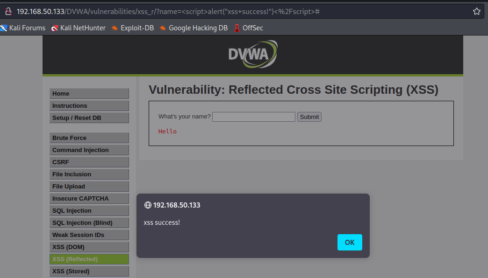This screenshot has width=488, height=278.
Task: Open the Kali NetHunter bookmark
Action: pyautogui.click(x=79, y=28)
